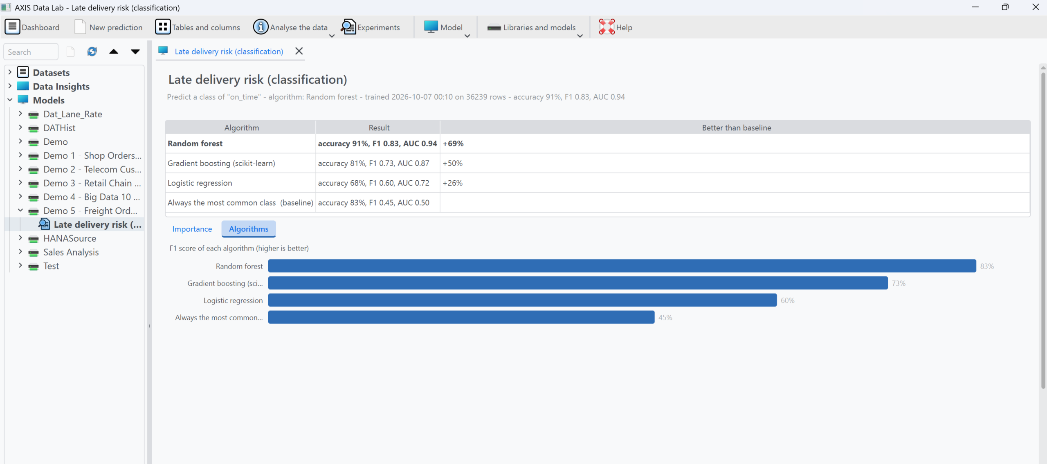Expand the Analyse the data dropdown arrow
1047x464 pixels.
pos(332,36)
